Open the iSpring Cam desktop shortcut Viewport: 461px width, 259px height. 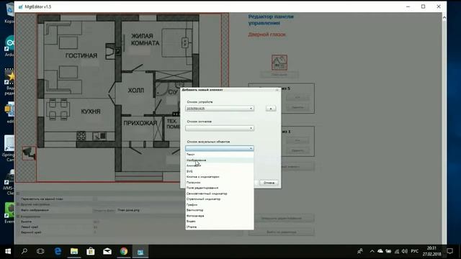[x=9, y=148]
